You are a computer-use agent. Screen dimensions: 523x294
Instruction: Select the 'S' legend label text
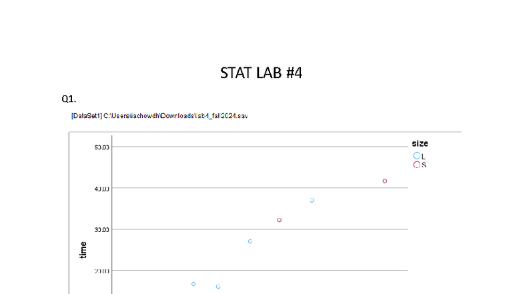pos(424,165)
